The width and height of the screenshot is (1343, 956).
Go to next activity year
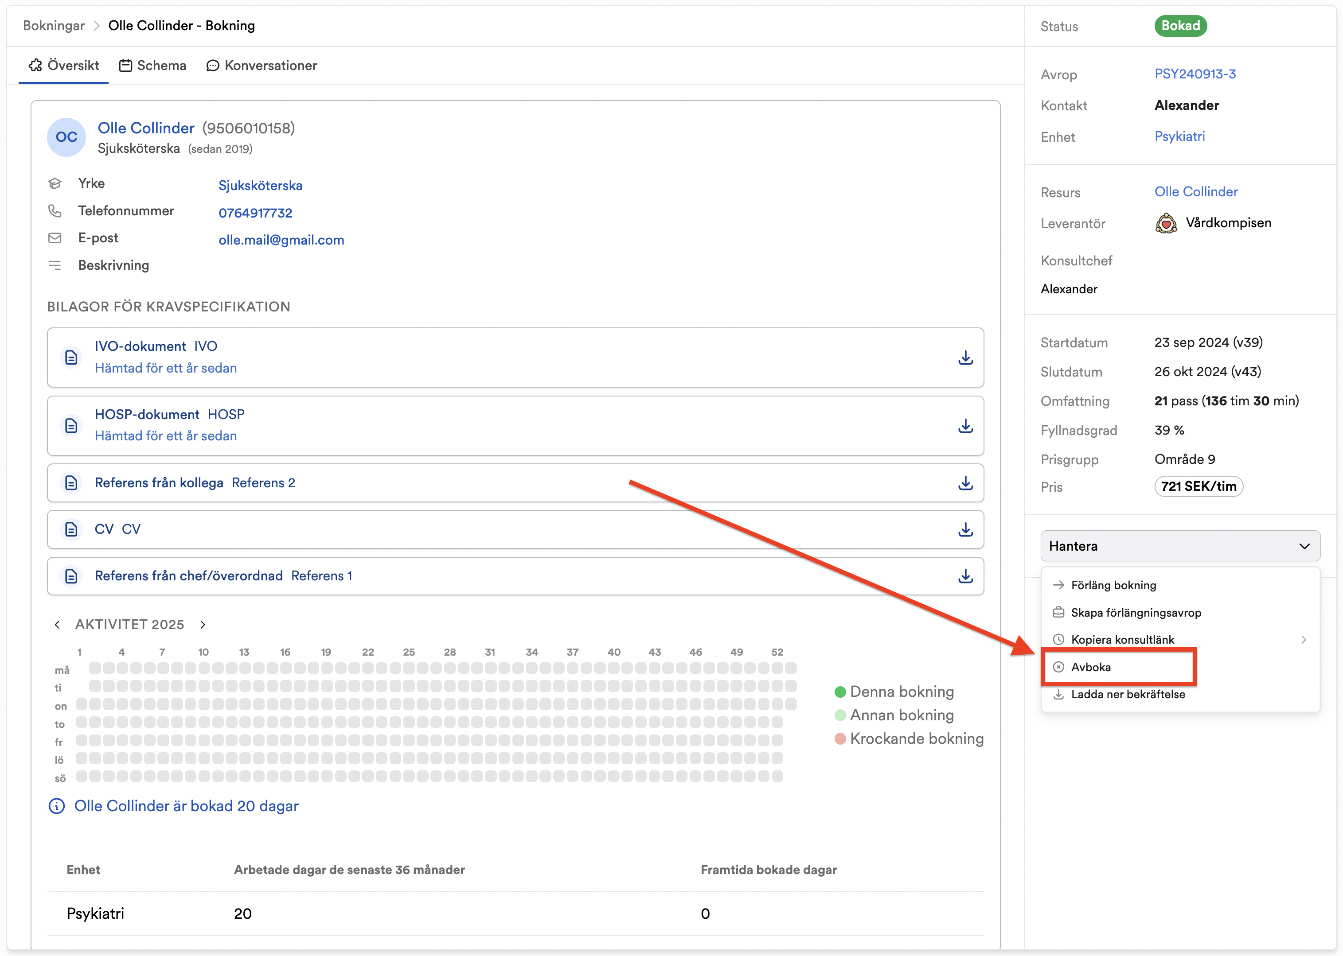click(x=203, y=625)
